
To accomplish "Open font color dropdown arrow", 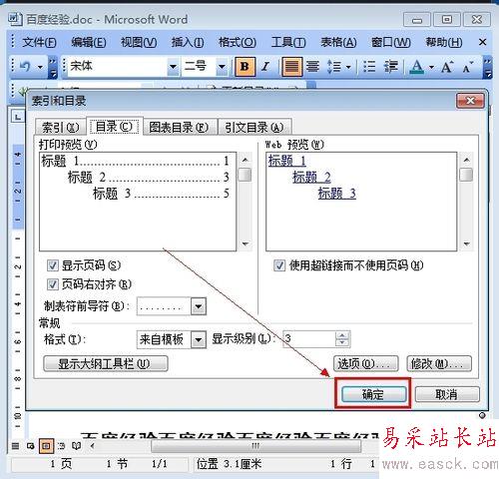I will coord(432,68).
